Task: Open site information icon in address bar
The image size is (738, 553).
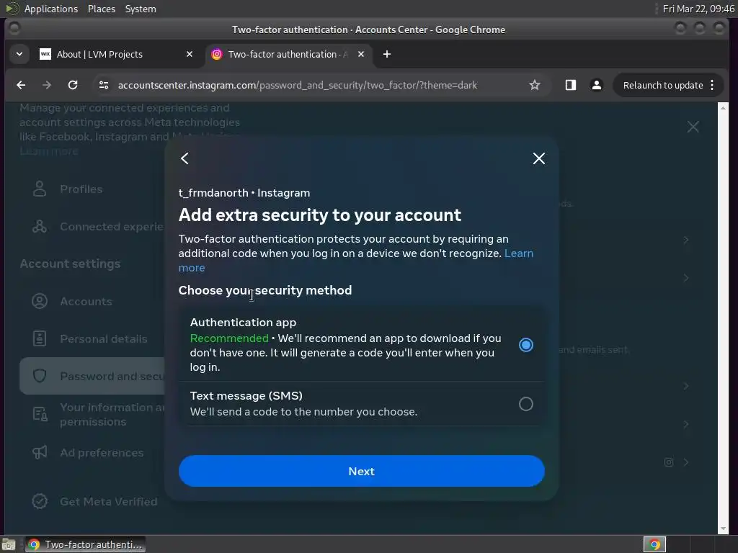Action: point(104,85)
